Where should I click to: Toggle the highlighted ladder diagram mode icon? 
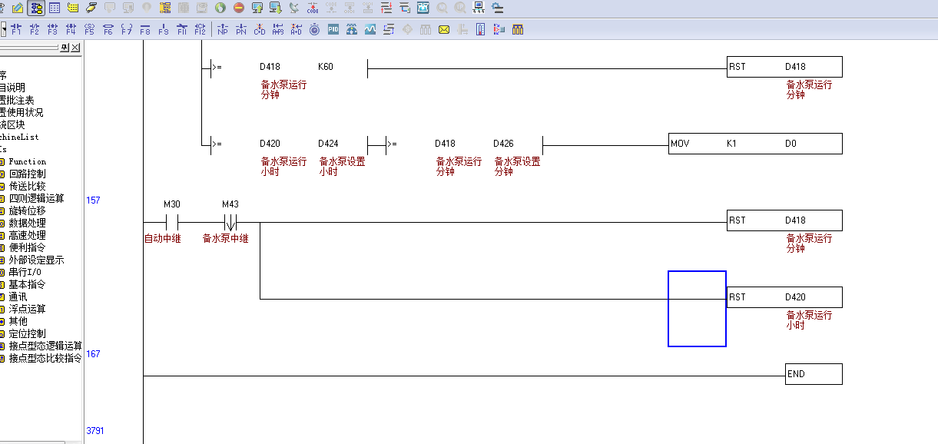pyautogui.click(x=35, y=8)
